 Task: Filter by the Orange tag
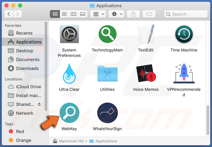point(23,140)
